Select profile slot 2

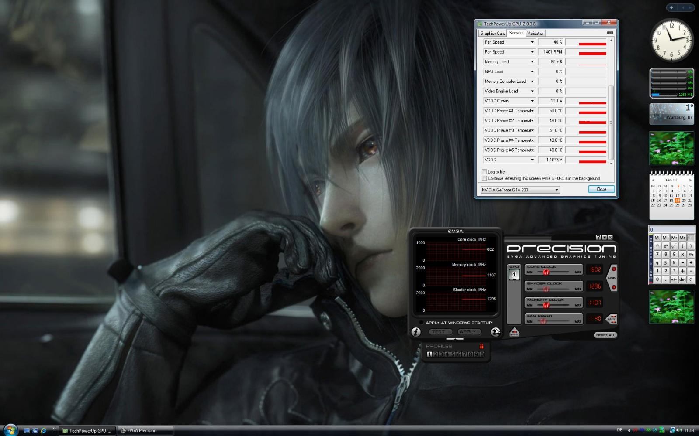435,354
